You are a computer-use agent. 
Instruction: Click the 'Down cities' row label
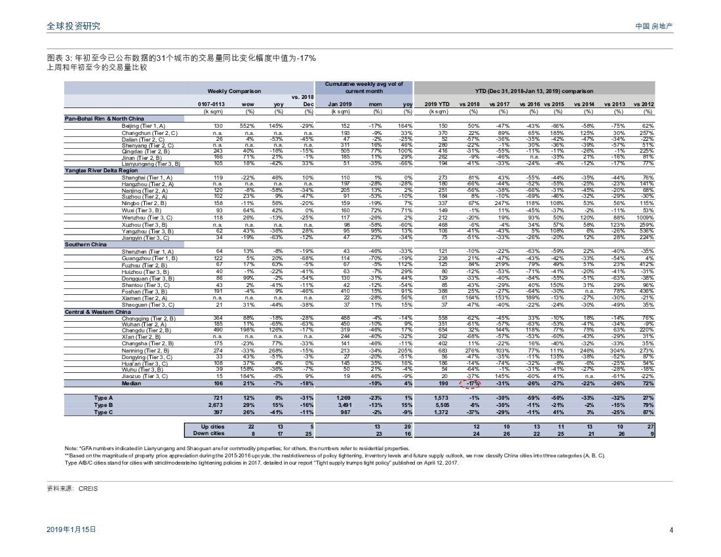(208, 433)
